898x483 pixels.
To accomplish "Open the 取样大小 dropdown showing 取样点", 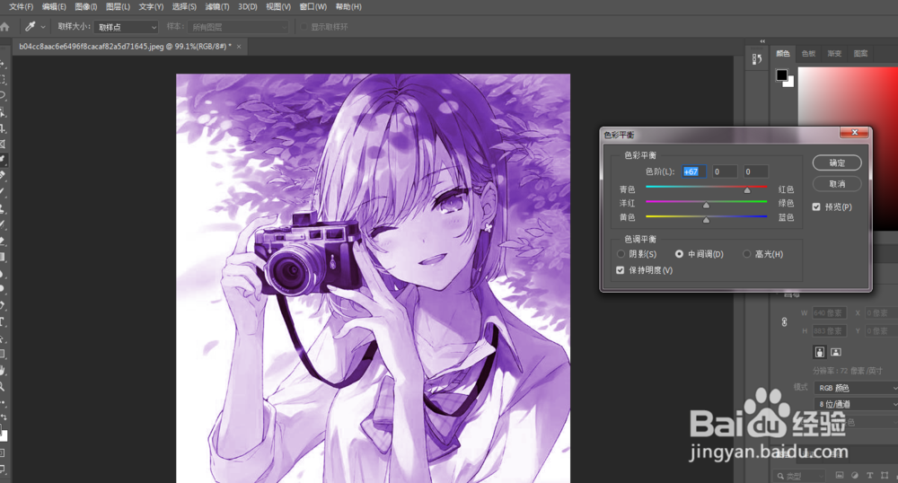I will (126, 27).
